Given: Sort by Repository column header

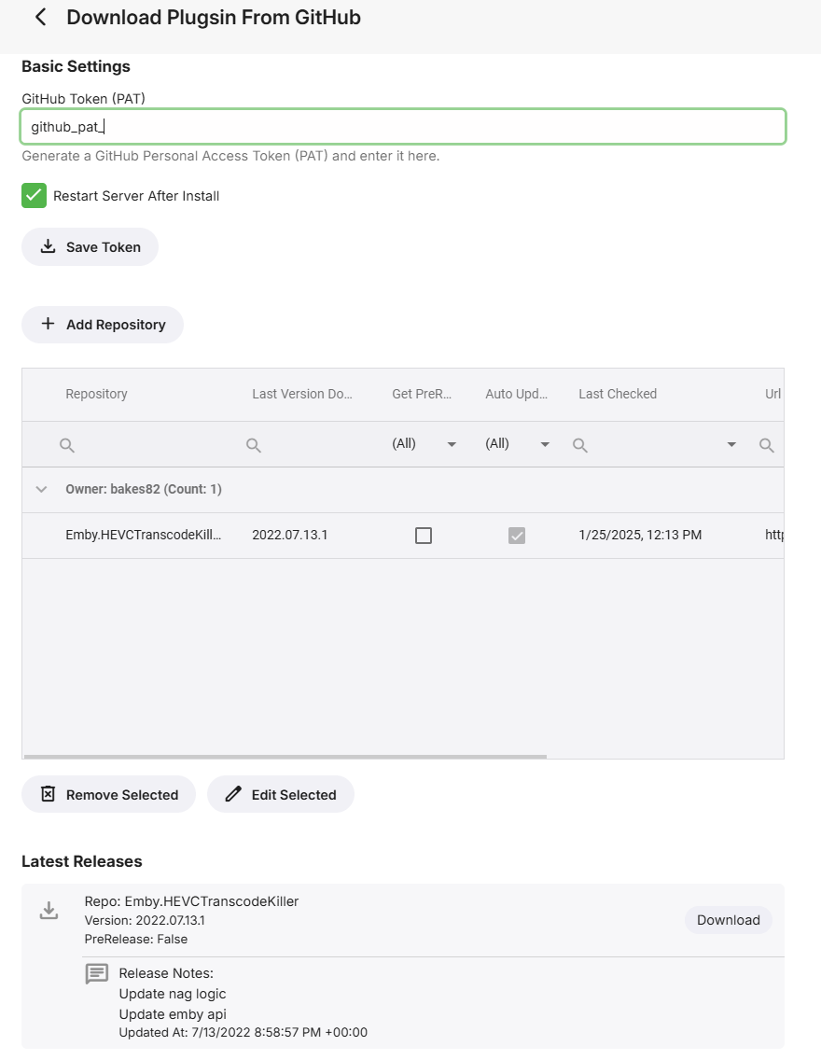Looking at the screenshot, I should (97, 394).
